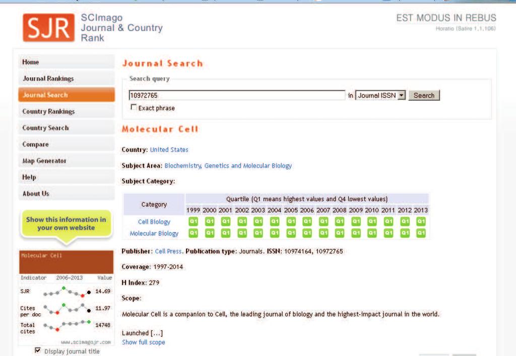Click Cell Biology Q1 badge for 2000

(x=210, y=221)
